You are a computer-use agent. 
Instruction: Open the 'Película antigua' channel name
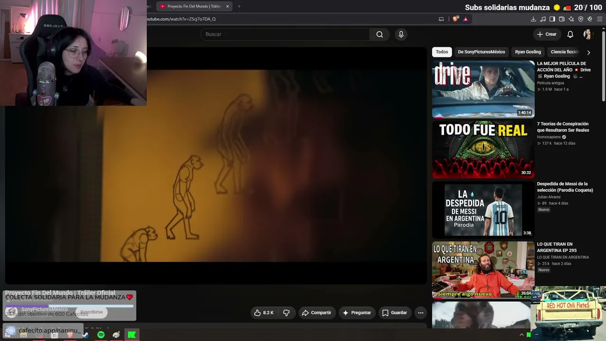coord(551,83)
